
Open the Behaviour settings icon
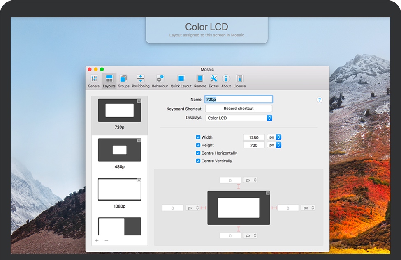[x=160, y=81]
